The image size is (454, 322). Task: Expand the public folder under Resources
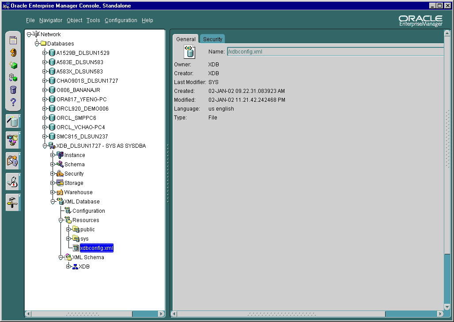coord(67,229)
